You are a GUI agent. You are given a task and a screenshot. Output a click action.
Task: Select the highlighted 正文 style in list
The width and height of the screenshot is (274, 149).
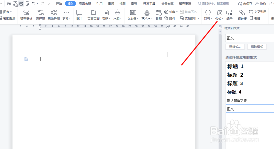point(250,109)
